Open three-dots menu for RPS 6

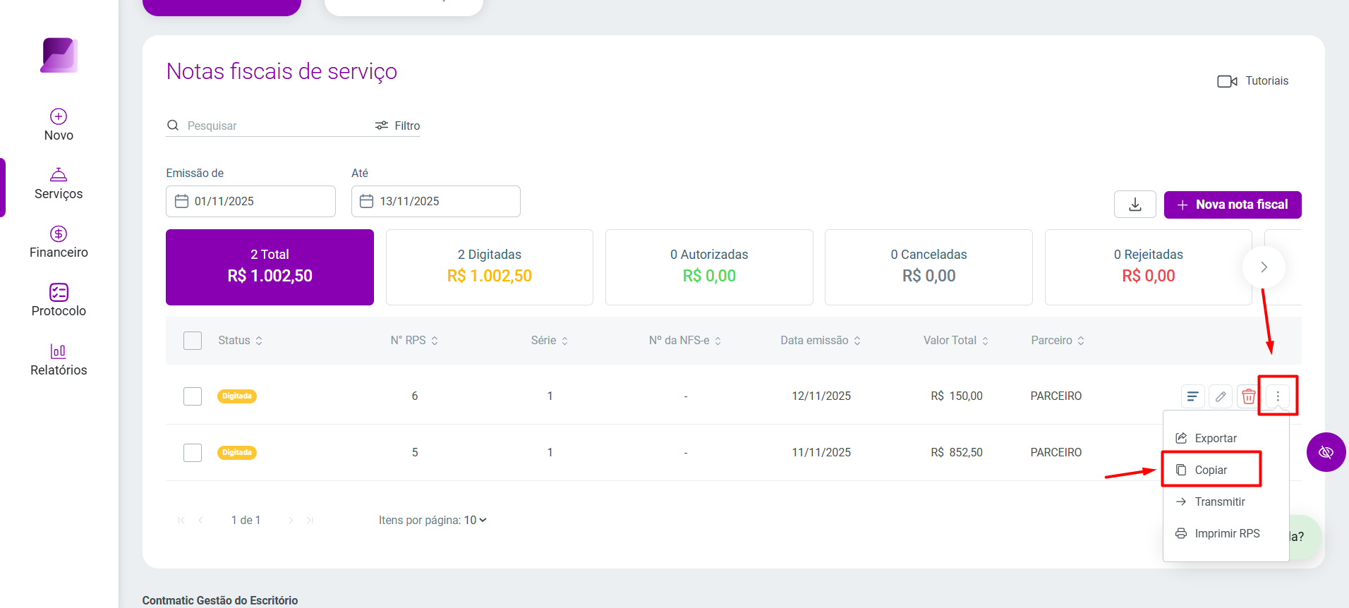pyautogui.click(x=1278, y=396)
